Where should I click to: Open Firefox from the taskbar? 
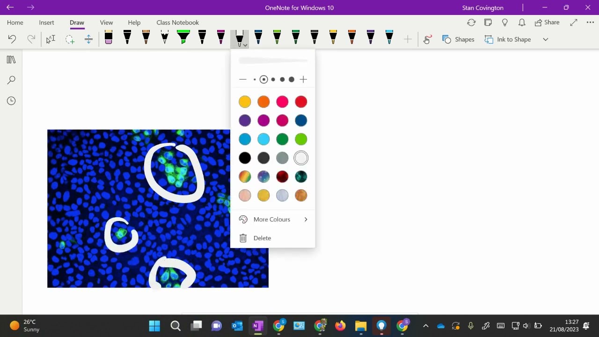[340, 325]
